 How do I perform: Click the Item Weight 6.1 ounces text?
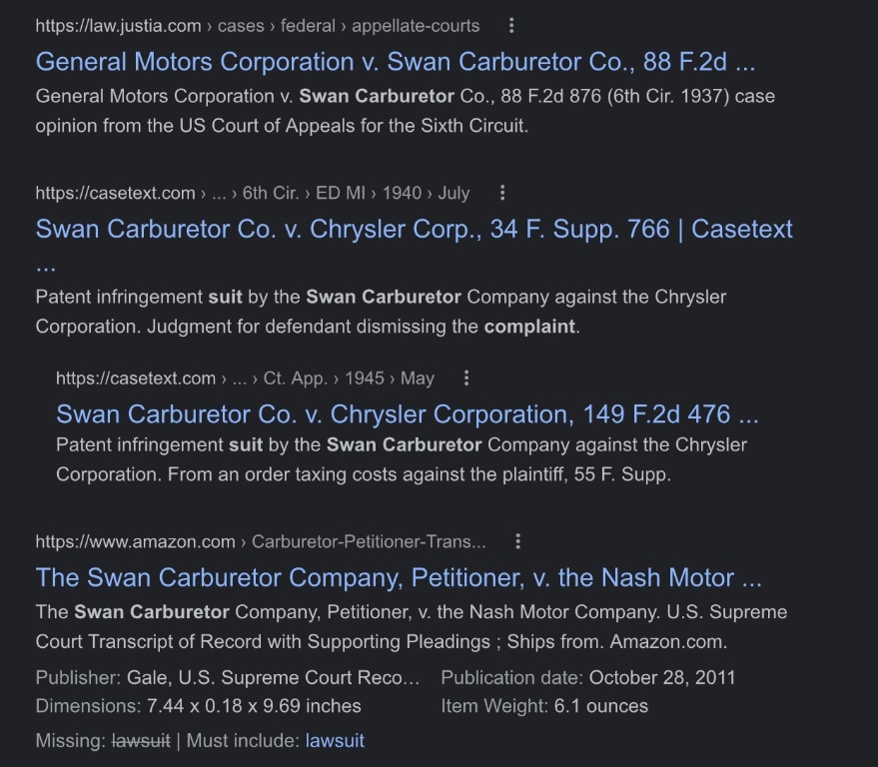(x=543, y=706)
